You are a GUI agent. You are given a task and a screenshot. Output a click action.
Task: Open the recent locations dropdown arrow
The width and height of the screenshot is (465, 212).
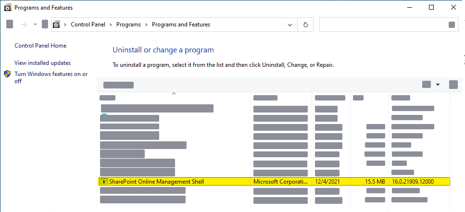[35, 25]
